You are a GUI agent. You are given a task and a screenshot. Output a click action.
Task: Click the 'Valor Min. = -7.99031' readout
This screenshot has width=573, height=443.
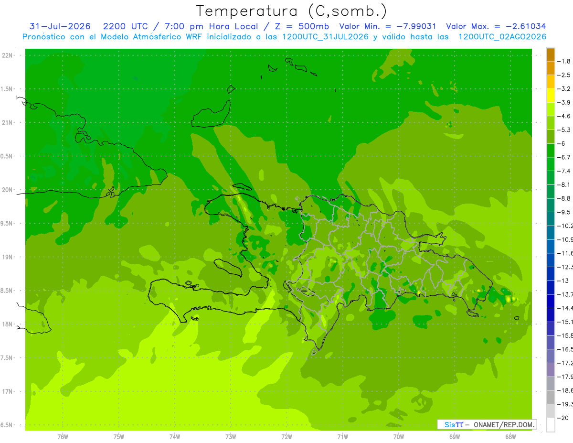coord(388,27)
